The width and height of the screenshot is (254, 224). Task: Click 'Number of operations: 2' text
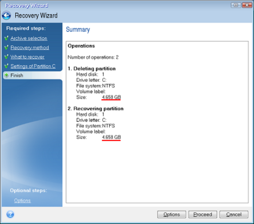click(93, 57)
